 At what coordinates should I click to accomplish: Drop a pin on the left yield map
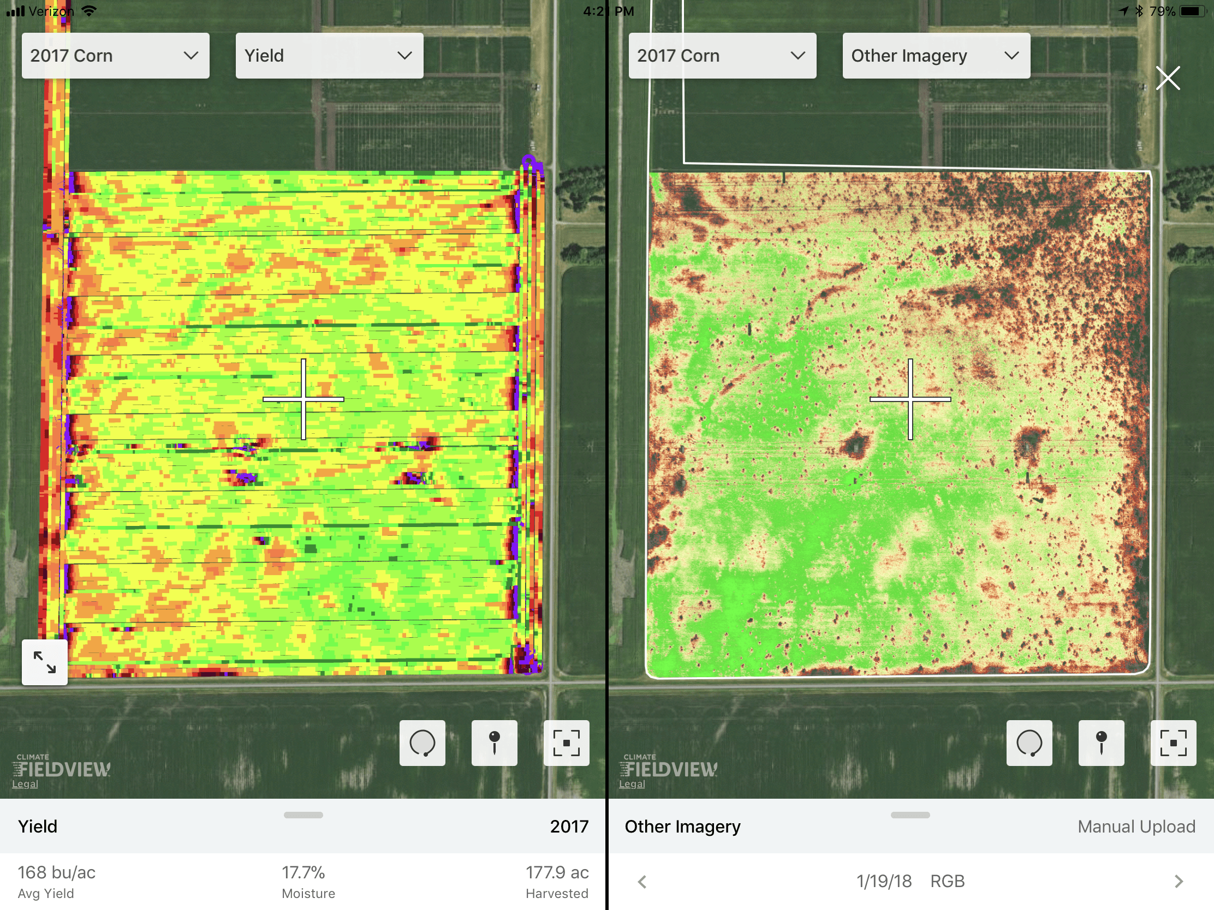[494, 743]
